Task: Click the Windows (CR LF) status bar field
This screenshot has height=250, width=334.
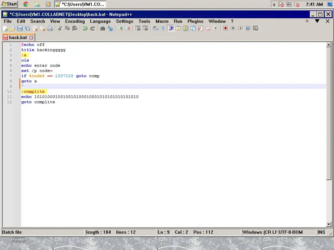Action: coord(259,232)
